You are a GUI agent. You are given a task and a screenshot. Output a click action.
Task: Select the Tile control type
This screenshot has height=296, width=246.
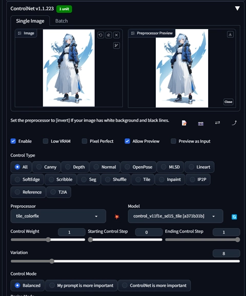pyautogui.click(x=143, y=180)
